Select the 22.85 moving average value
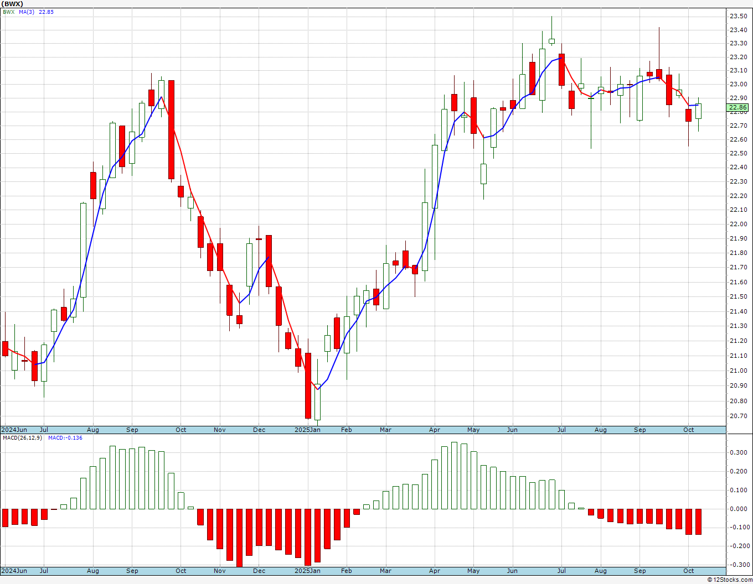The image size is (753, 584). point(46,12)
